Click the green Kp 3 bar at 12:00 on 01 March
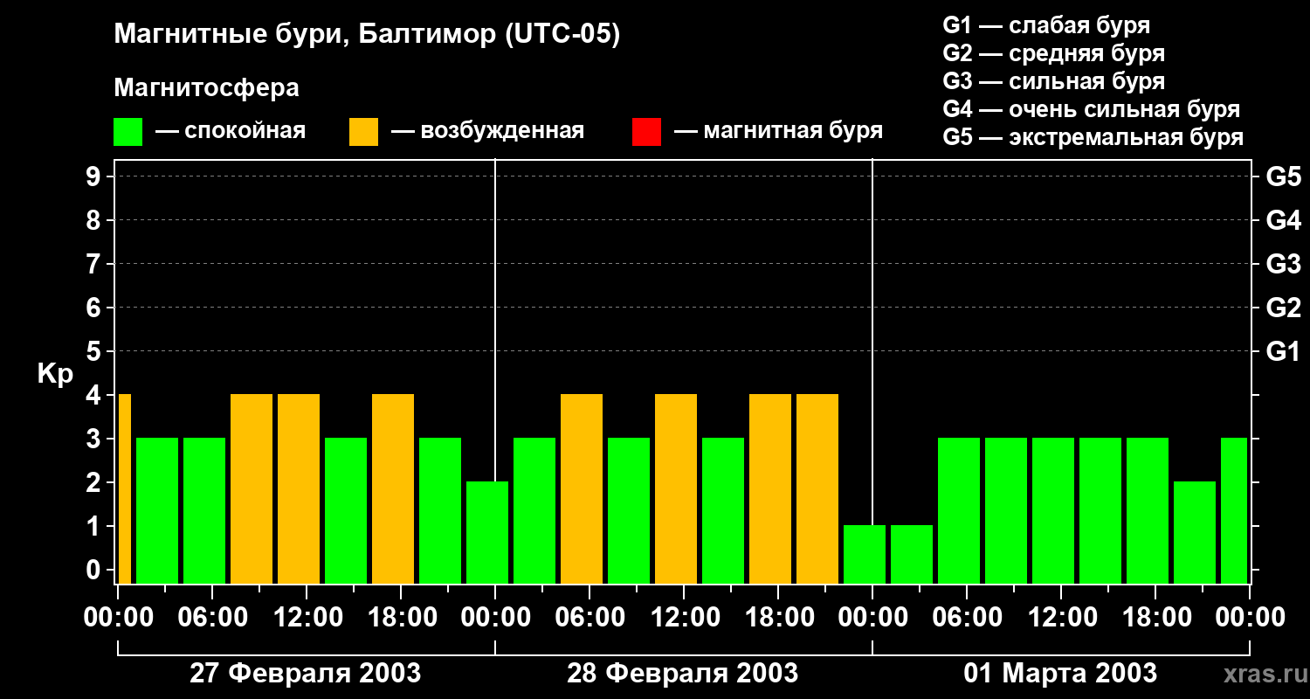1310x699 pixels. point(1053,510)
